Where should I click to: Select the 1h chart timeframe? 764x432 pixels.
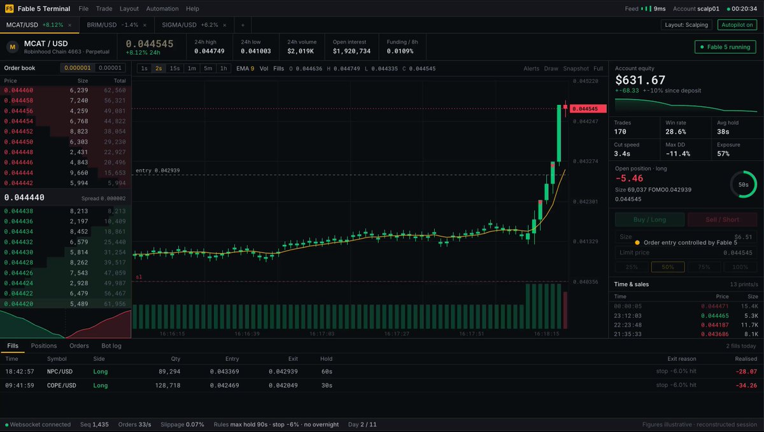click(x=223, y=69)
